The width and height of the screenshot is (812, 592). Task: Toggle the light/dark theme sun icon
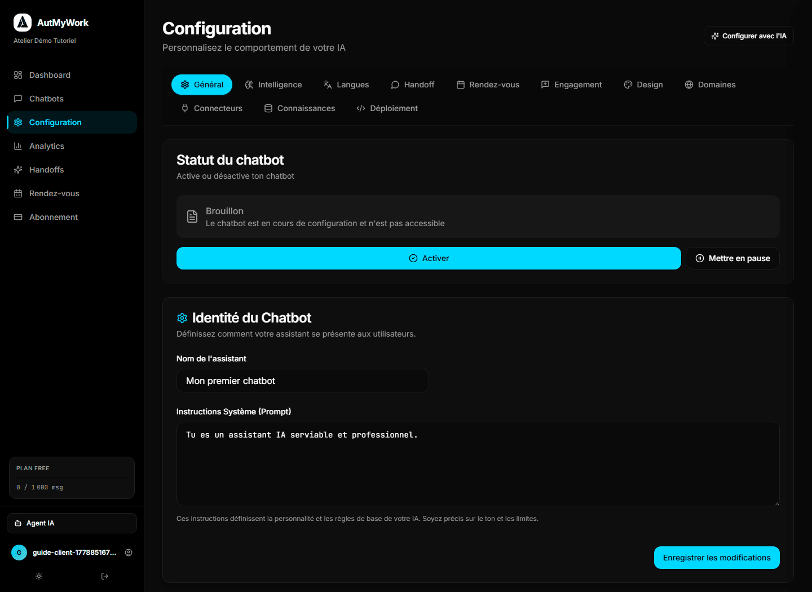pos(39,576)
